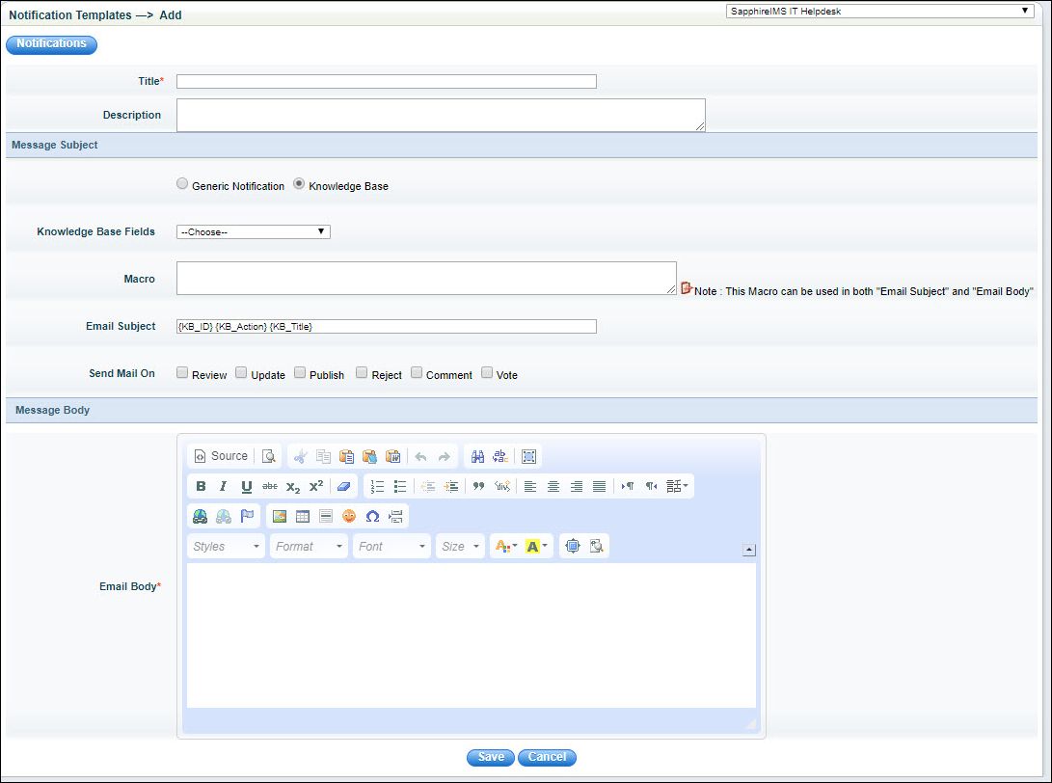This screenshot has height=783, width=1052.
Task: Click the Copy icon in editor toolbar
Action: click(x=323, y=456)
